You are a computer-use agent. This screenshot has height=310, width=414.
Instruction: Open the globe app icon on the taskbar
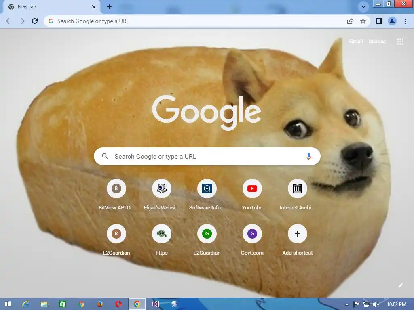point(174,304)
